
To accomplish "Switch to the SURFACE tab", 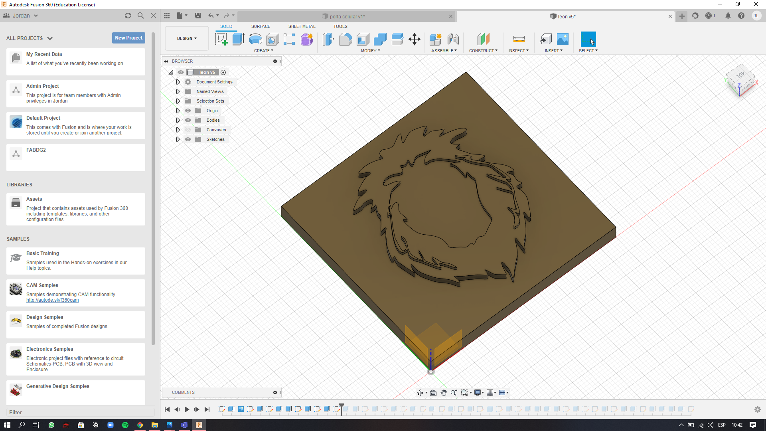I will [x=261, y=26].
